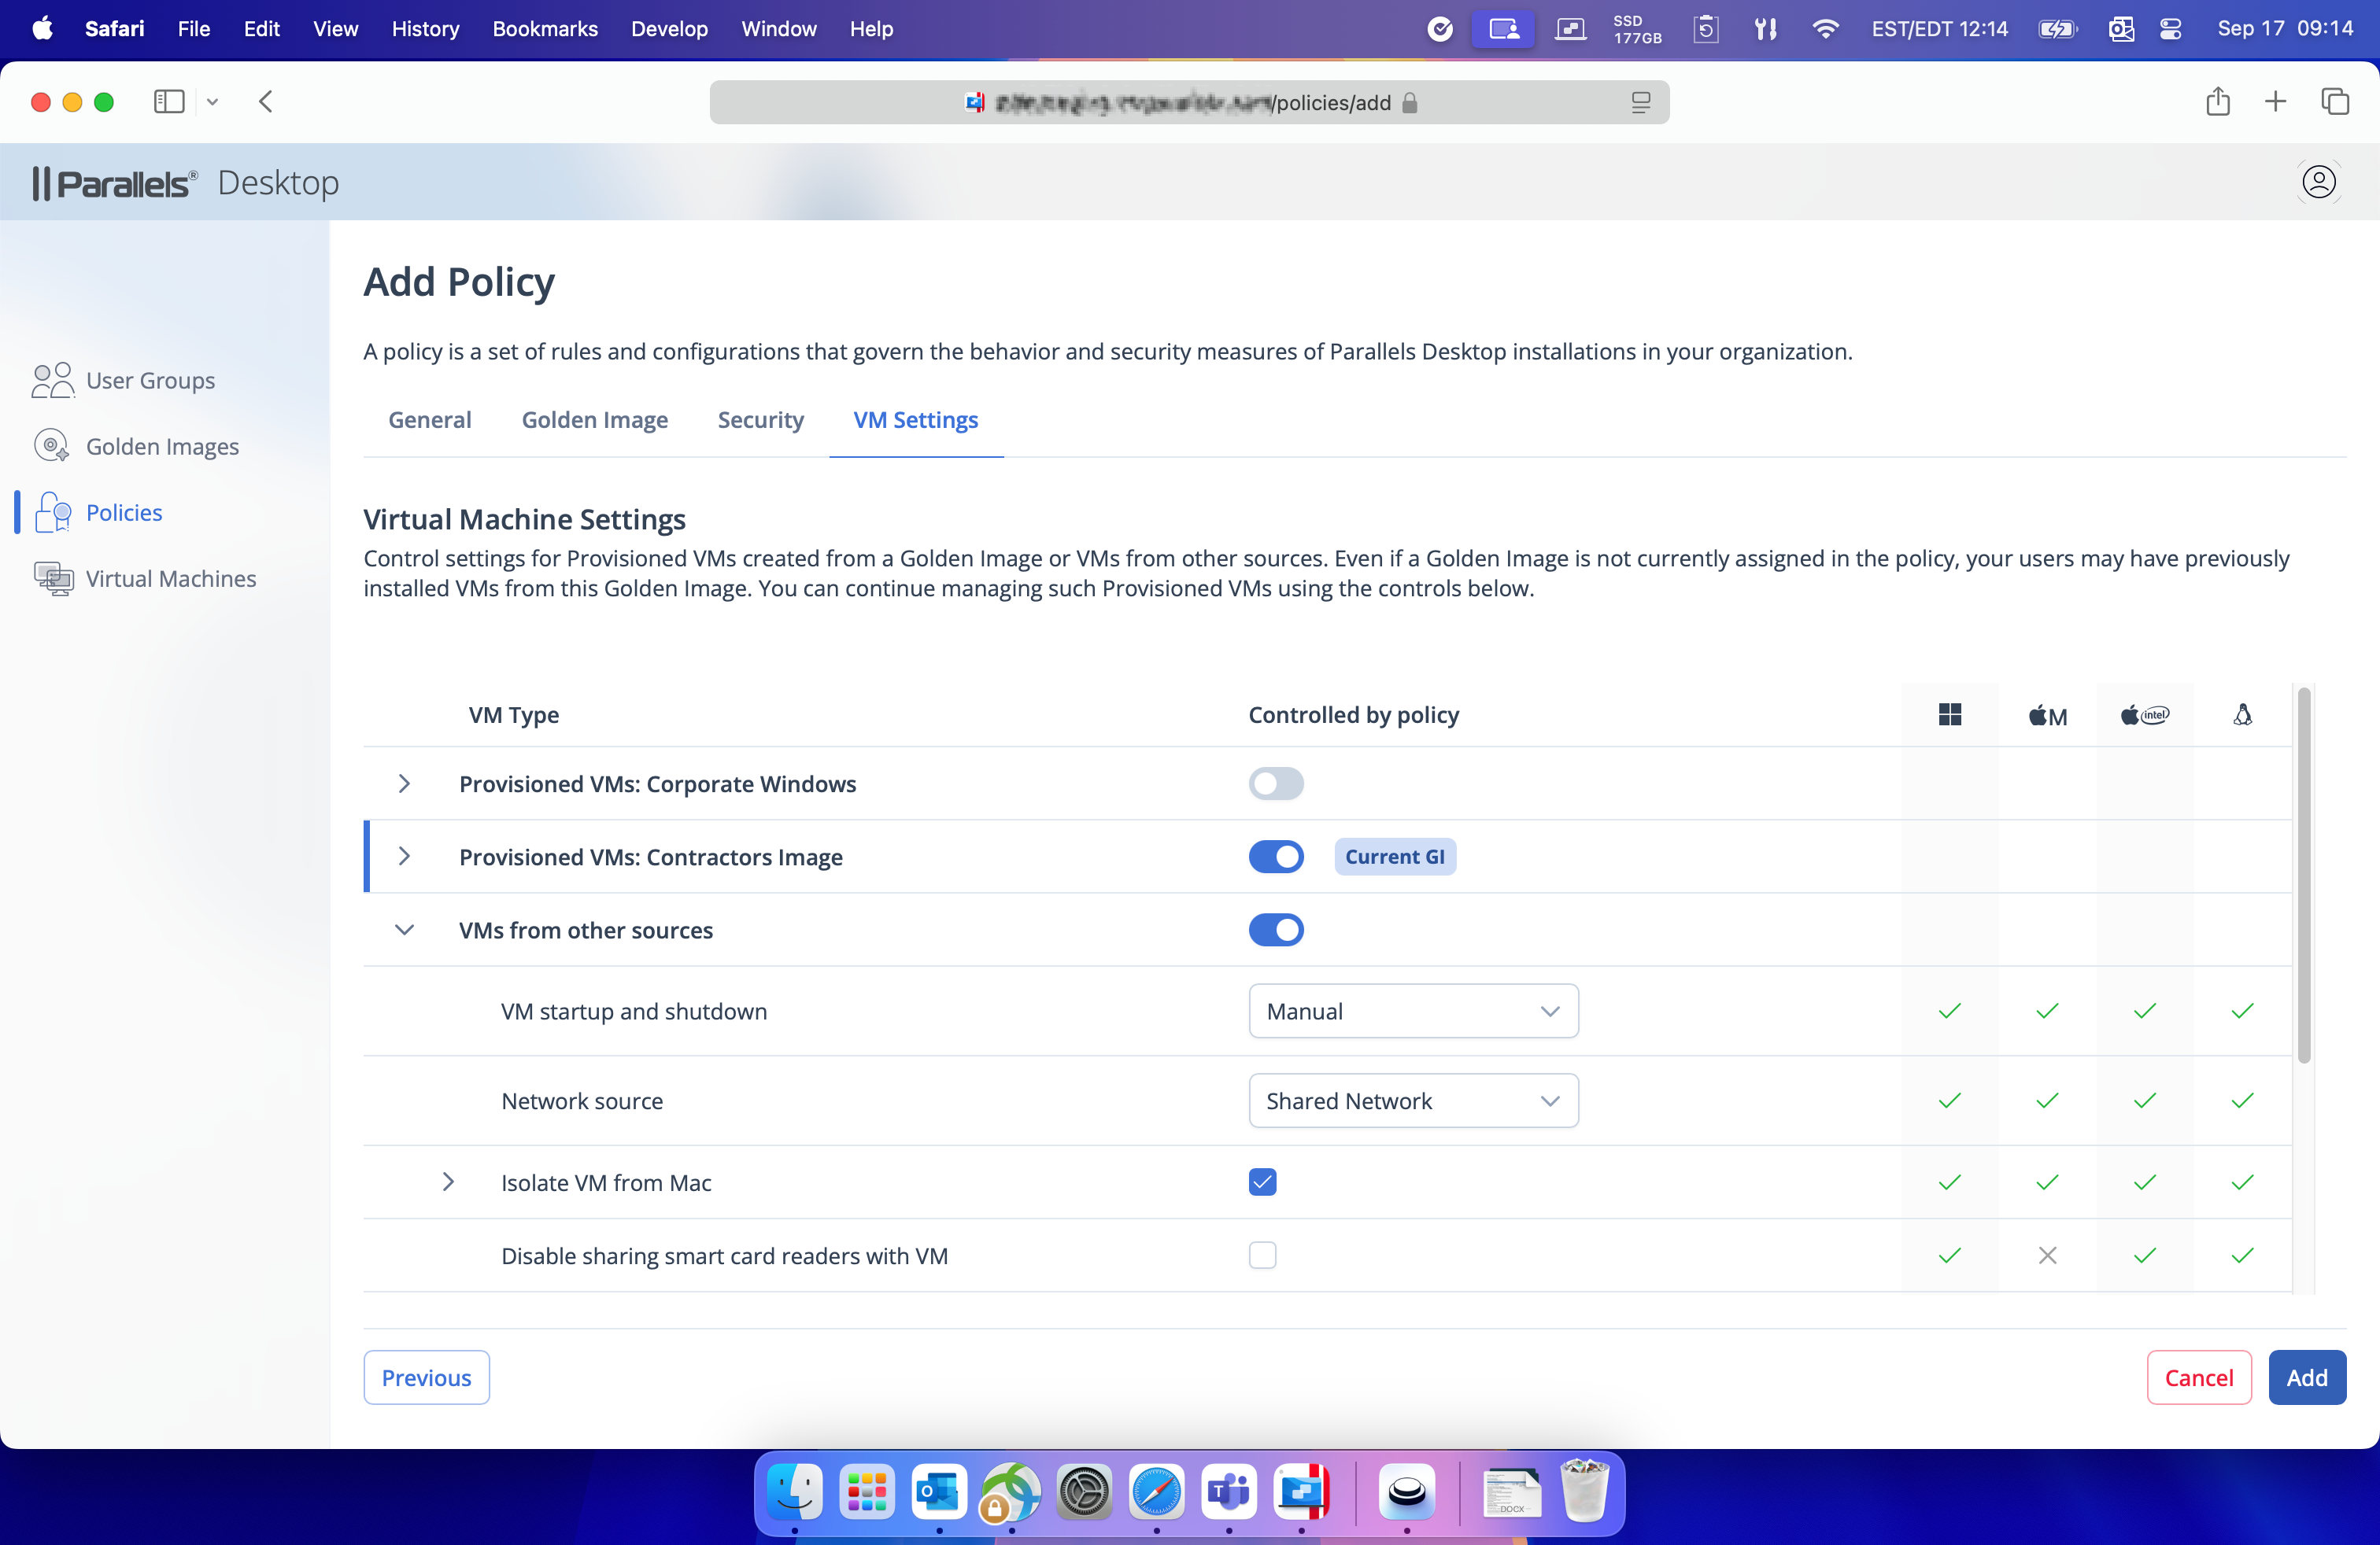Select the Virtual Machines sidebar icon
2380x1545 pixels.
53,579
